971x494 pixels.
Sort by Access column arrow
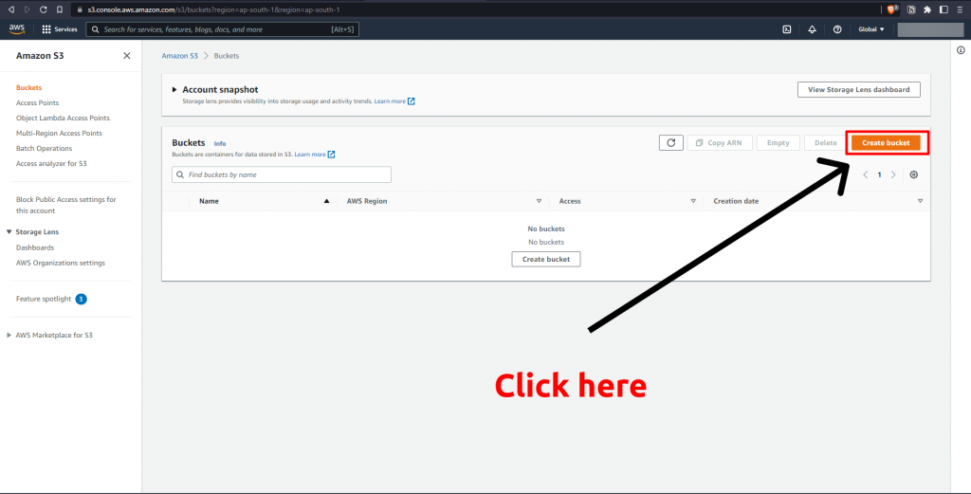pyautogui.click(x=693, y=201)
